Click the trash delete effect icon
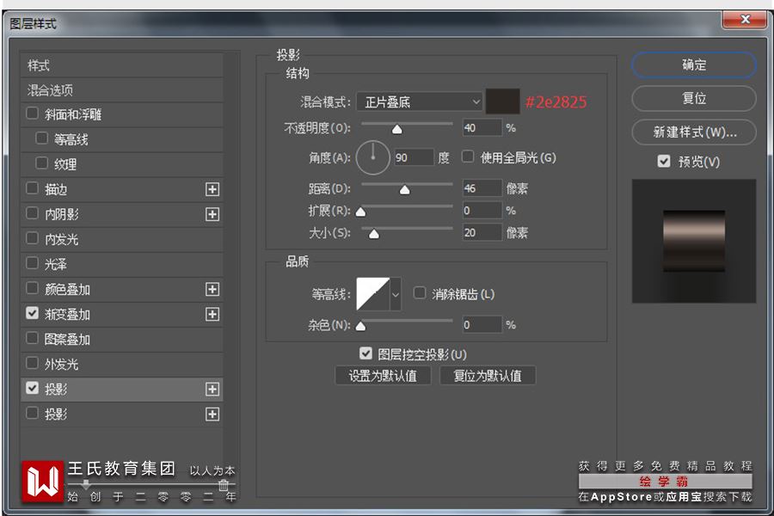The height and width of the screenshot is (516, 774). (x=224, y=485)
